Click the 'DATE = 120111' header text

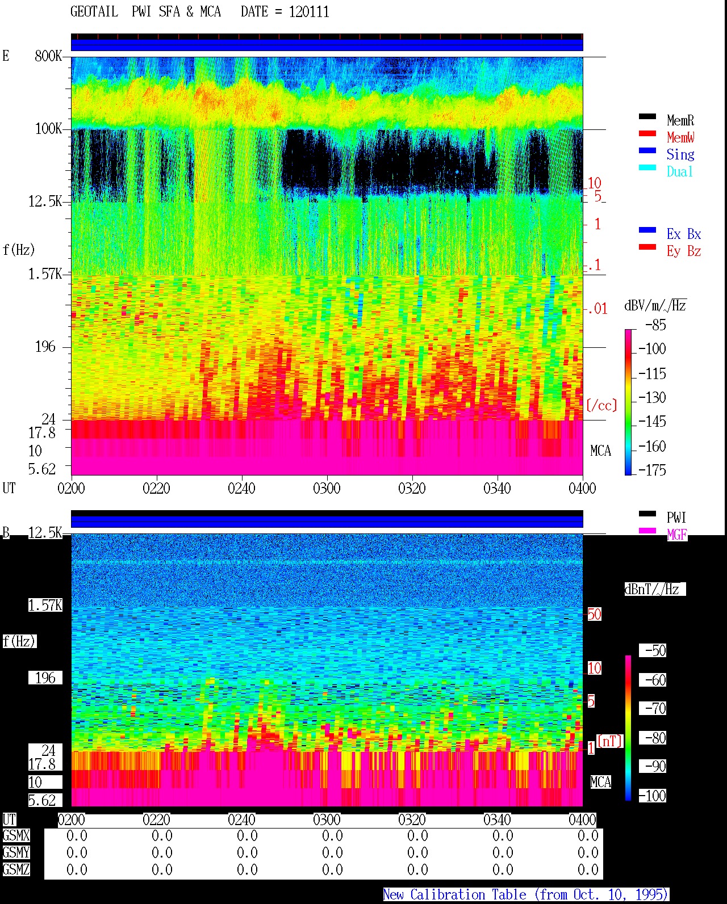285,12
